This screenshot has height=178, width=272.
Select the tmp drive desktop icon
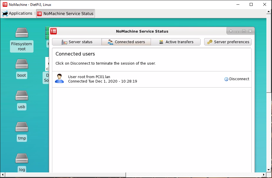(x=22, y=127)
